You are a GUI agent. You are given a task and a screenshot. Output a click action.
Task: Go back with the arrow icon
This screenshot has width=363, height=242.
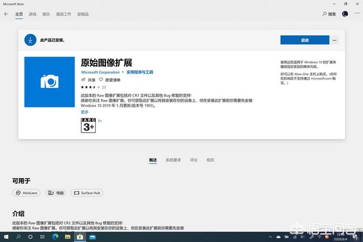coord(6,14)
